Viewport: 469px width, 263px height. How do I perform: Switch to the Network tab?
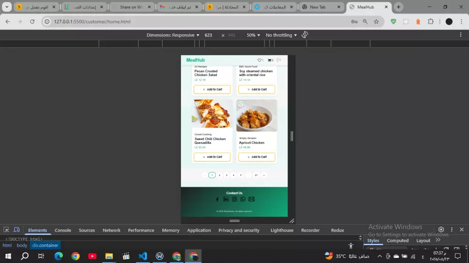[x=111, y=230]
